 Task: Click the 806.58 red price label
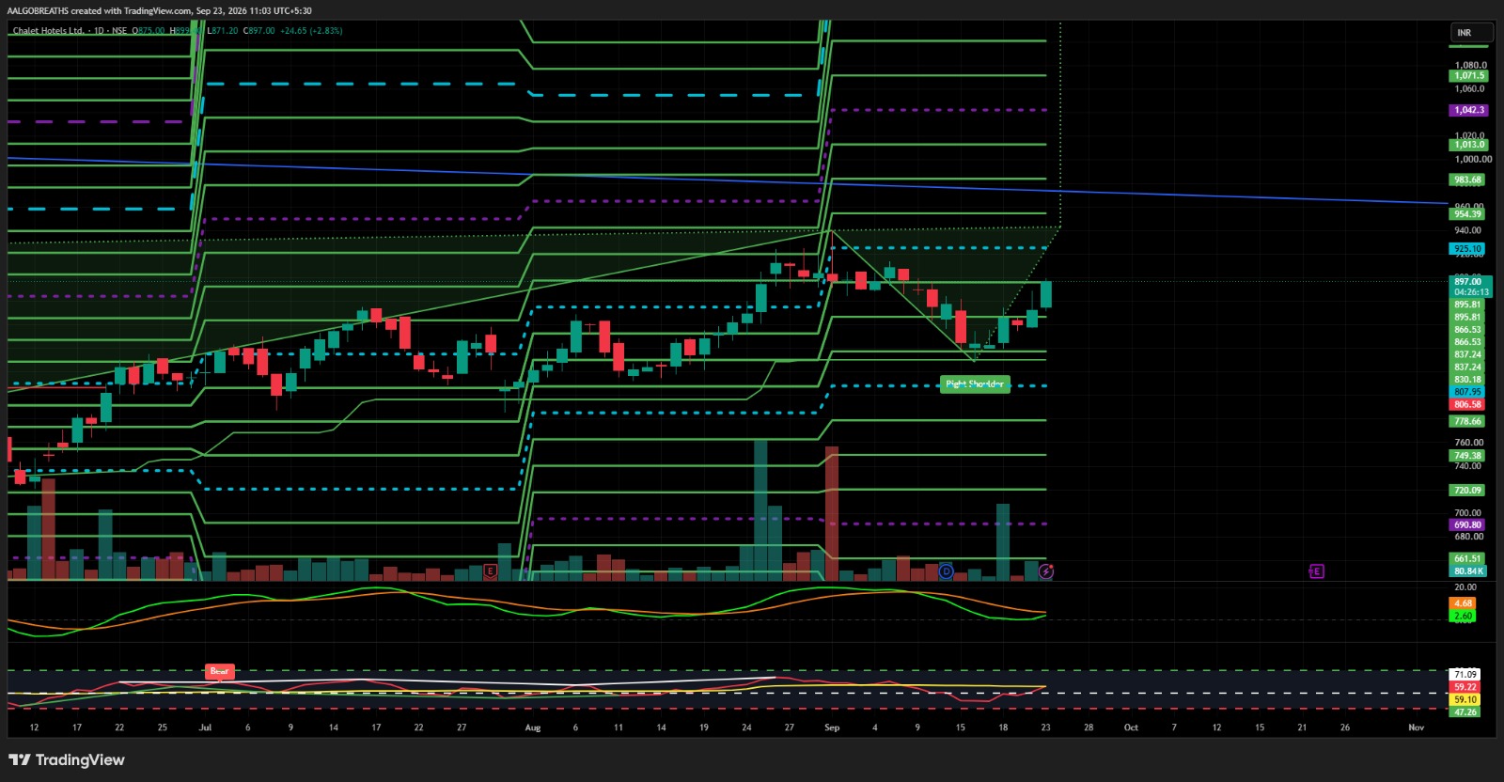coord(1467,404)
